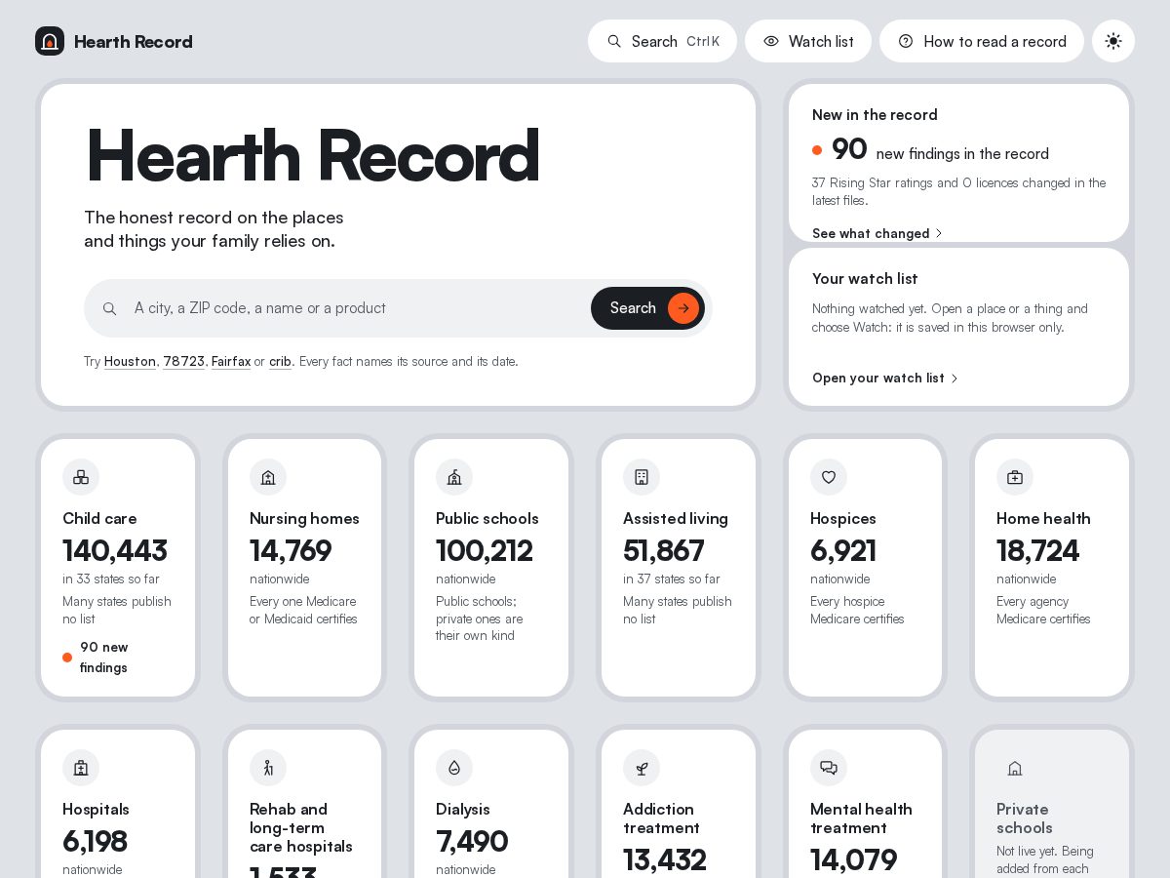This screenshot has height=878, width=1170.
Task: Click the Child care blocks icon
Action: pyautogui.click(x=81, y=477)
